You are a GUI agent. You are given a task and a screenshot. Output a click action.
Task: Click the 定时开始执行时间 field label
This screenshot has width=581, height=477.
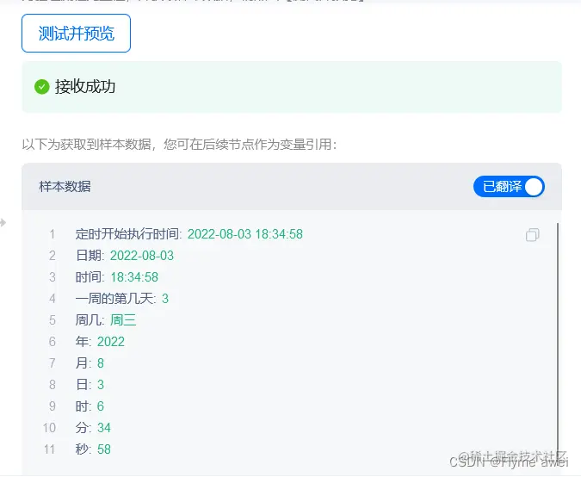click(x=127, y=234)
